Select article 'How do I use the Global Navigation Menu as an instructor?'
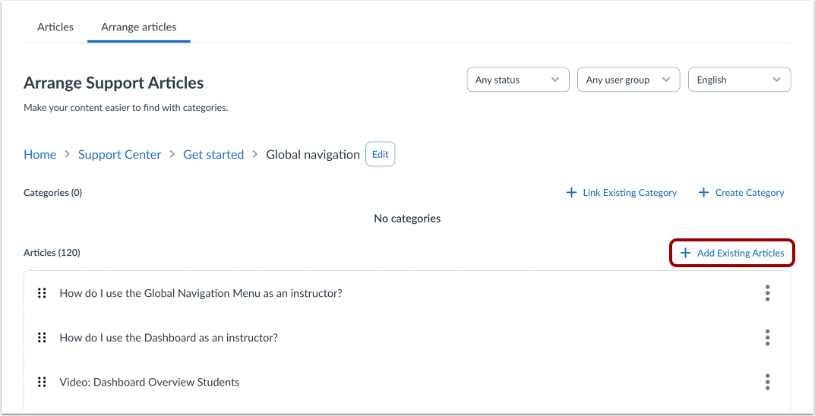Image resolution: width=815 pixels, height=416 pixels. (x=201, y=293)
